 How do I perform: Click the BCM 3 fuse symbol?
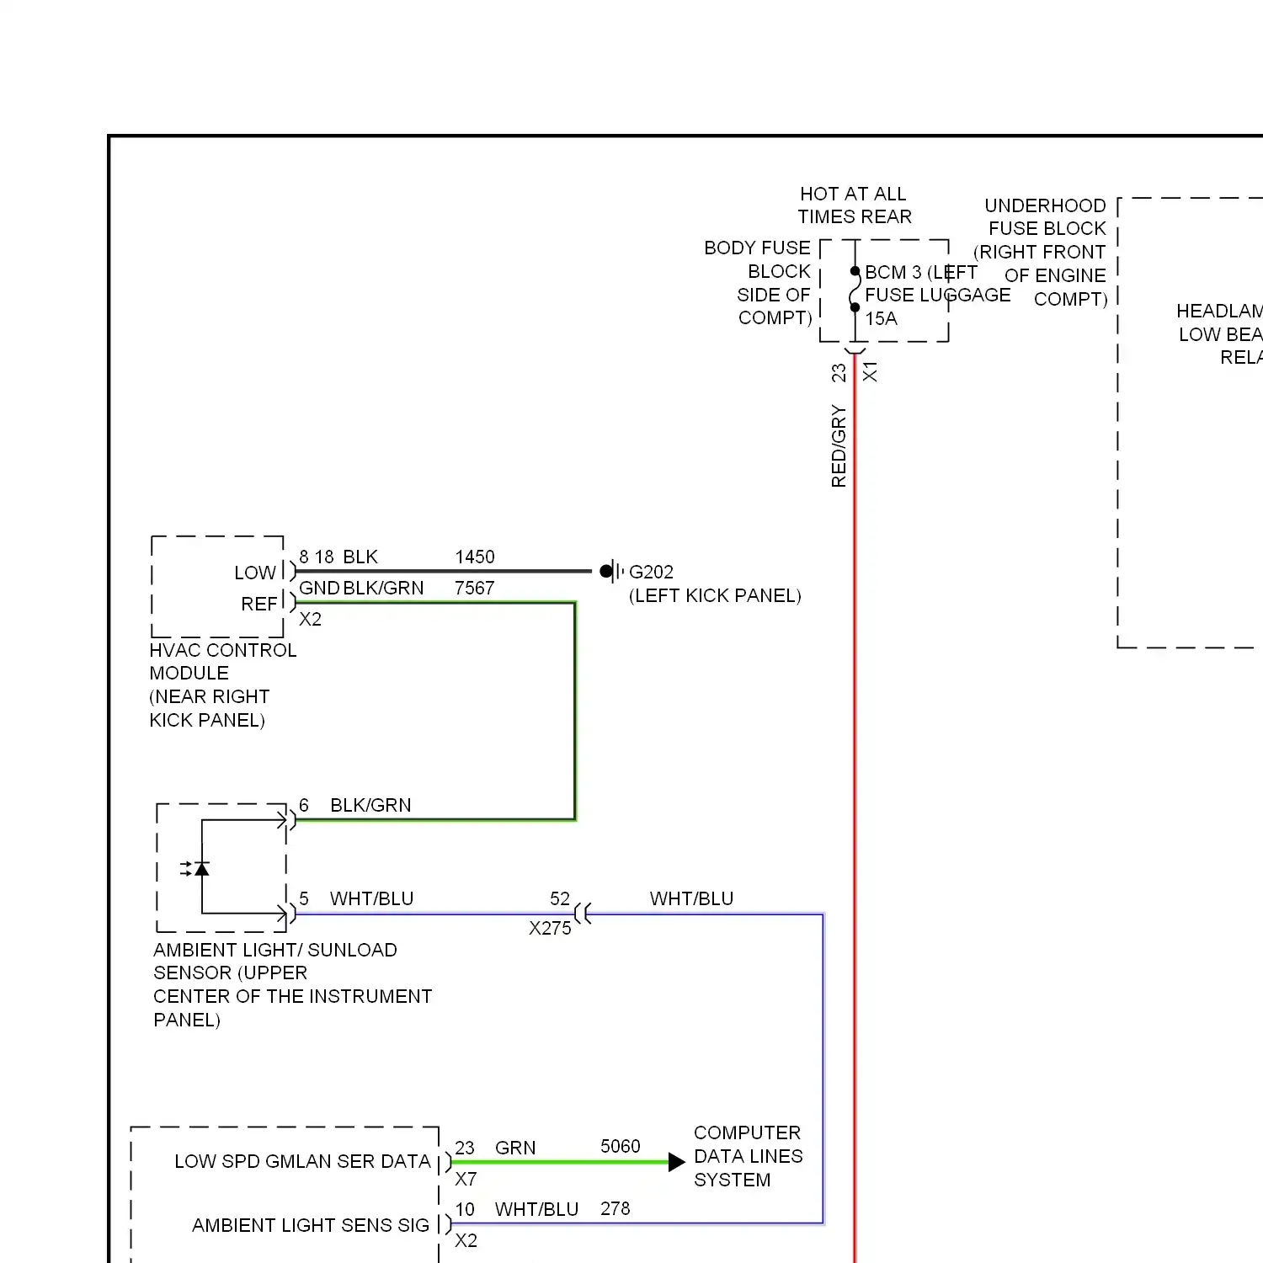coord(855,290)
